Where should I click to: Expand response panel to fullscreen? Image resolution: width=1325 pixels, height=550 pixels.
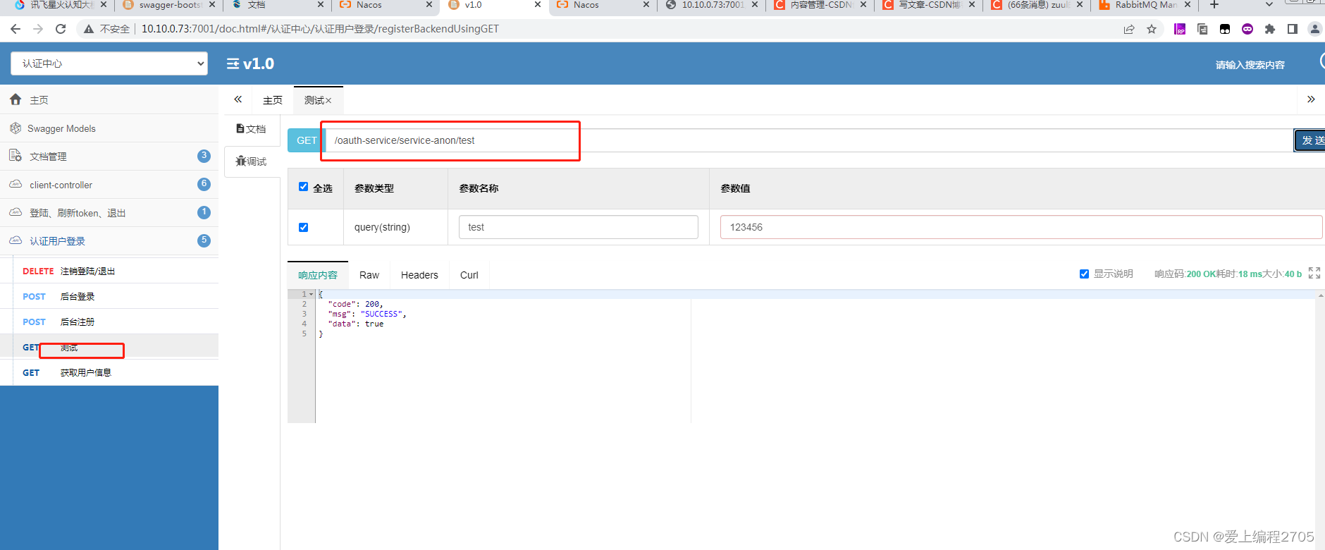[x=1314, y=273]
